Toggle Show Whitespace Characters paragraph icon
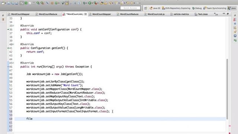Screen dimensions: 238x134 click(x=79, y=3)
